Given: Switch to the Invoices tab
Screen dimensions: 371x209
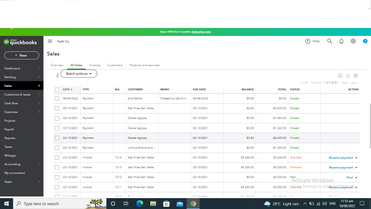Looking at the screenshot, I should pyautogui.click(x=95, y=65).
